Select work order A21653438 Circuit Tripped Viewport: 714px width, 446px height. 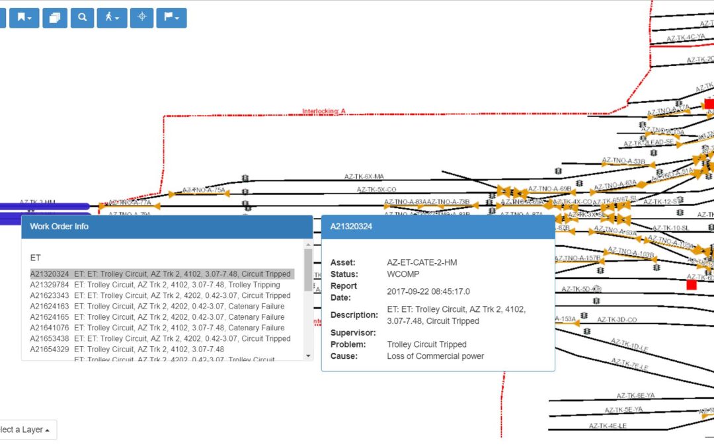point(160,338)
